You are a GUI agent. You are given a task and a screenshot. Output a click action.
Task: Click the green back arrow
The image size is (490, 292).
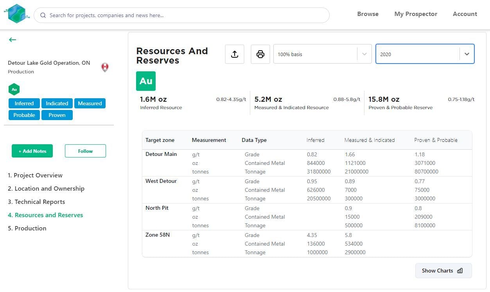(13, 40)
